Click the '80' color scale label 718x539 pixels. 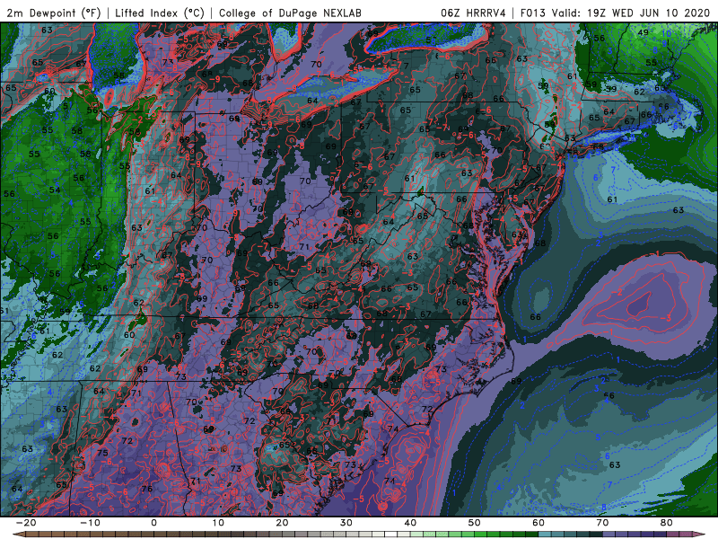pos(667,523)
